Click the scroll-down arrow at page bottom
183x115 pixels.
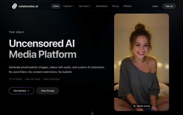coord(92,113)
